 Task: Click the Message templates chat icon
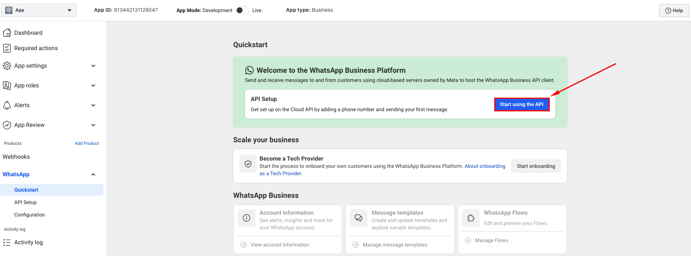358,218
